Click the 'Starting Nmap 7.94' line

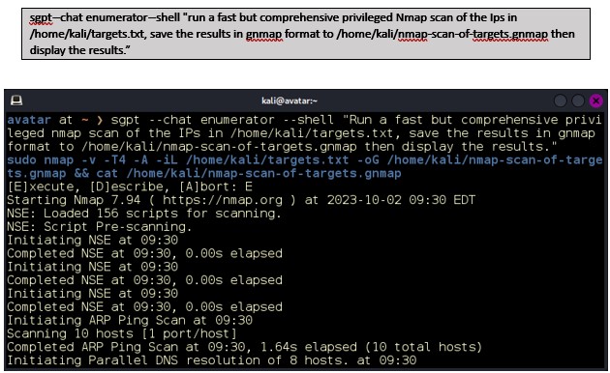(x=241, y=200)
